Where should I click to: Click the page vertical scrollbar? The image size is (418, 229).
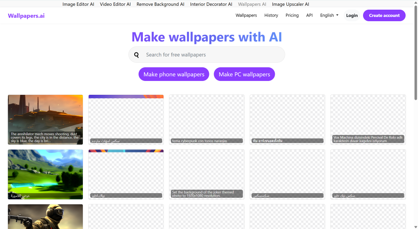pos(416,53)
